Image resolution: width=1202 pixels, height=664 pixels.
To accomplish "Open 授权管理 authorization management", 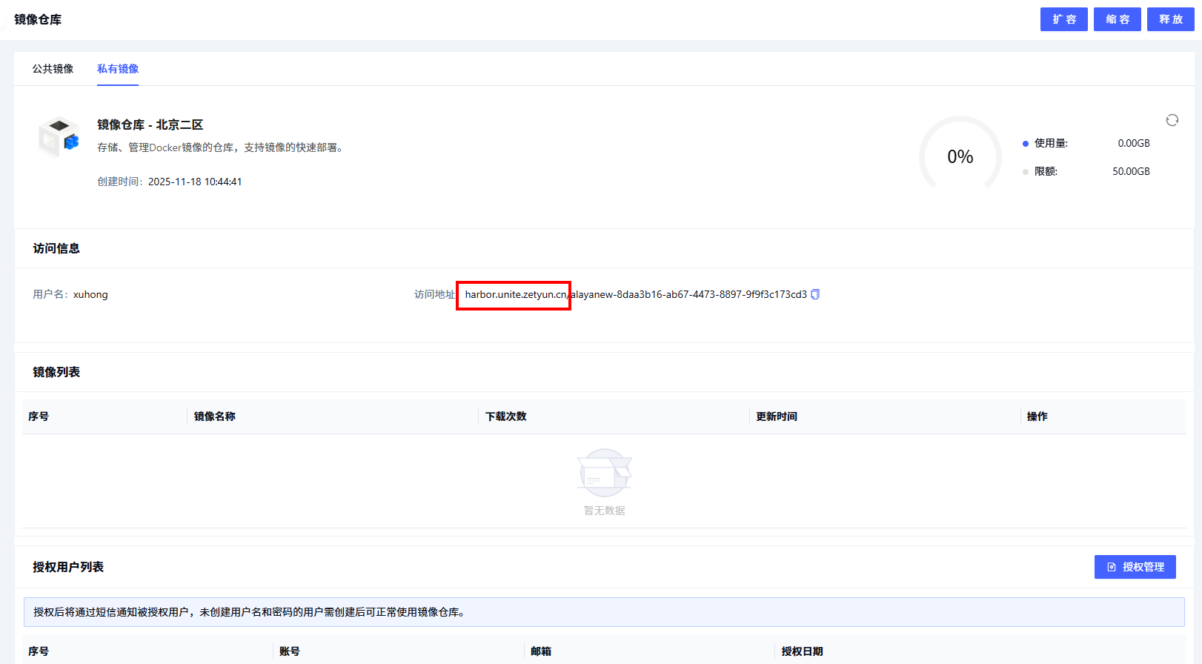I will pos(1135,567).
